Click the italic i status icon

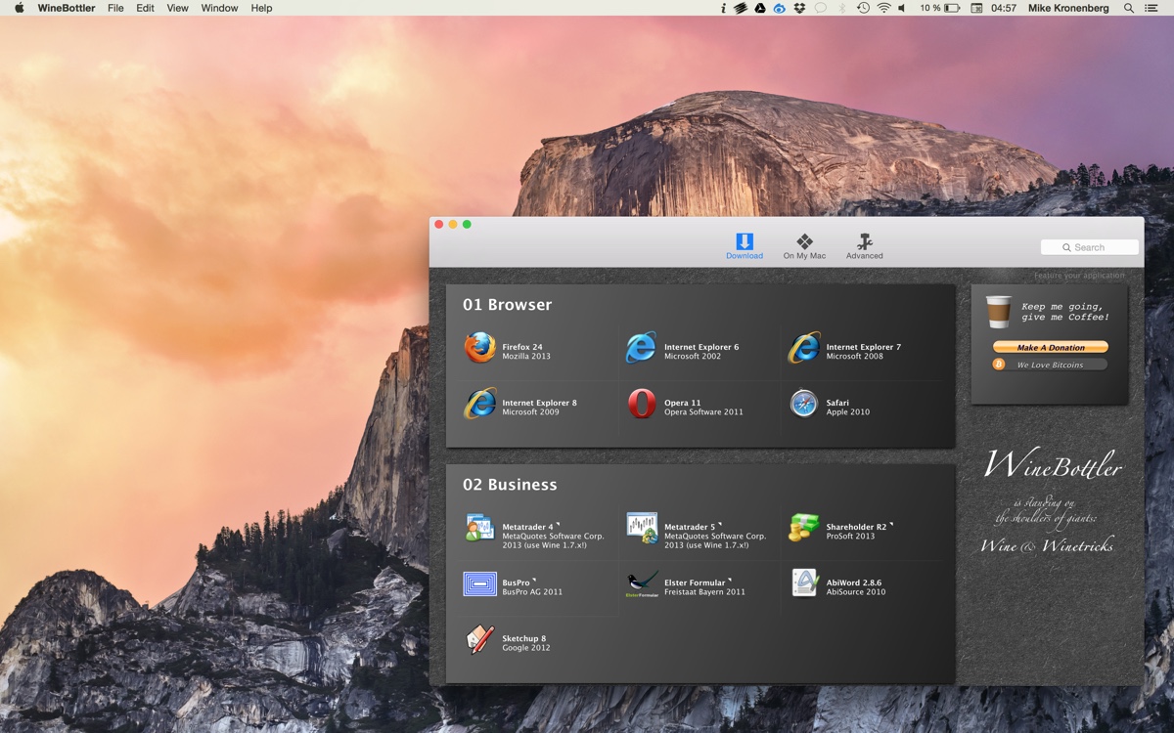pos(723,8)
